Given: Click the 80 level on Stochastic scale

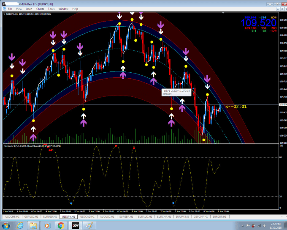Looking at the screenshot, I should pyautogui.click(x=281, y=157).
